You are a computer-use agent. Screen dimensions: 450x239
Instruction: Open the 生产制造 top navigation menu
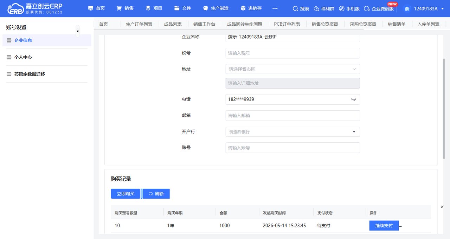[x=216, y=8]
